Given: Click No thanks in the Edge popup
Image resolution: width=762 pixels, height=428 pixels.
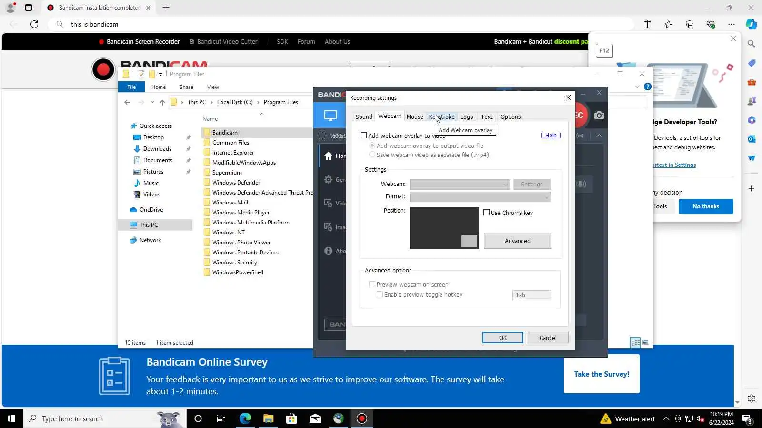Looking at the screenshot, I should [x=706, y=206].
